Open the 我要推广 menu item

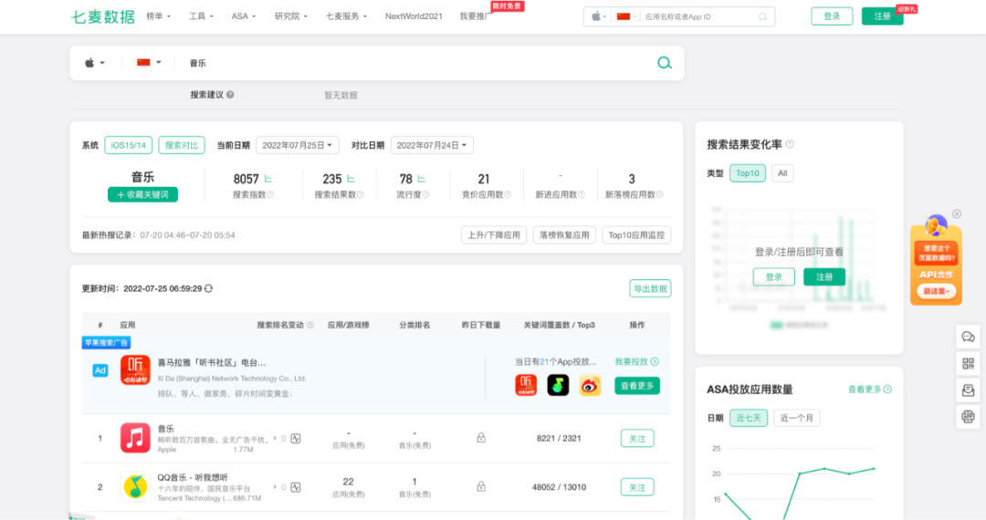click(476, 16)
